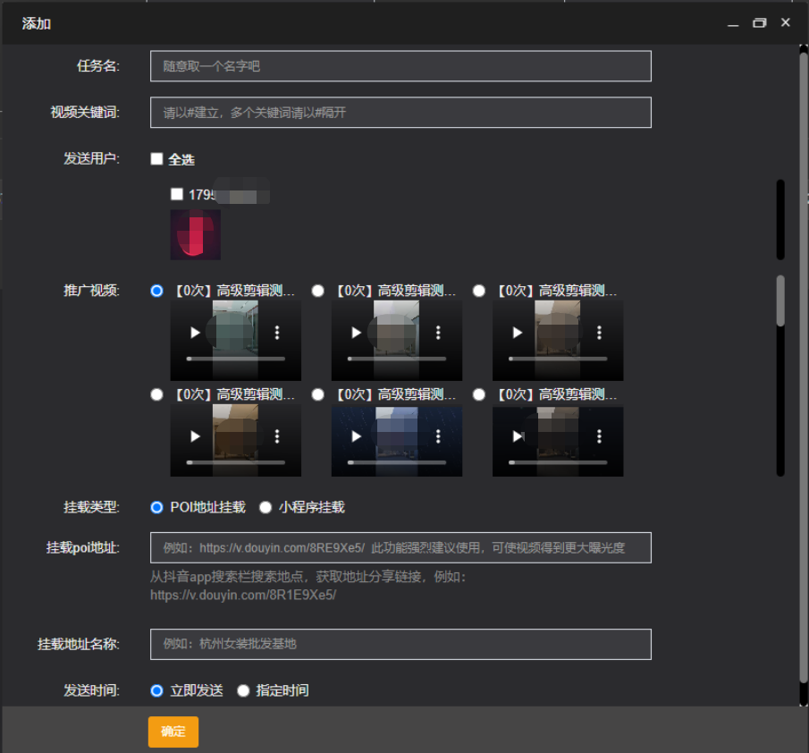Select 立即发送 send time option
The image size is (809, 753).
(156, 690)
